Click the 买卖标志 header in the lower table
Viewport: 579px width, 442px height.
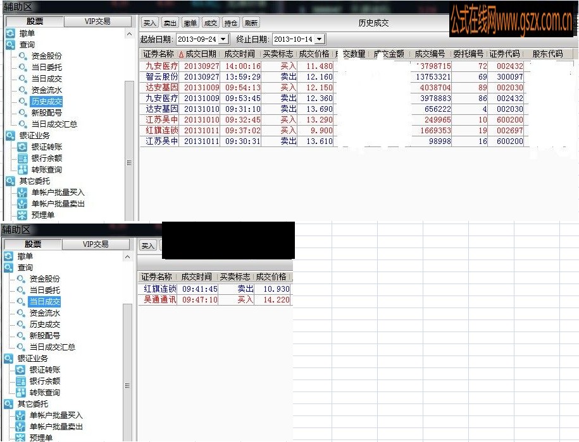235,277
